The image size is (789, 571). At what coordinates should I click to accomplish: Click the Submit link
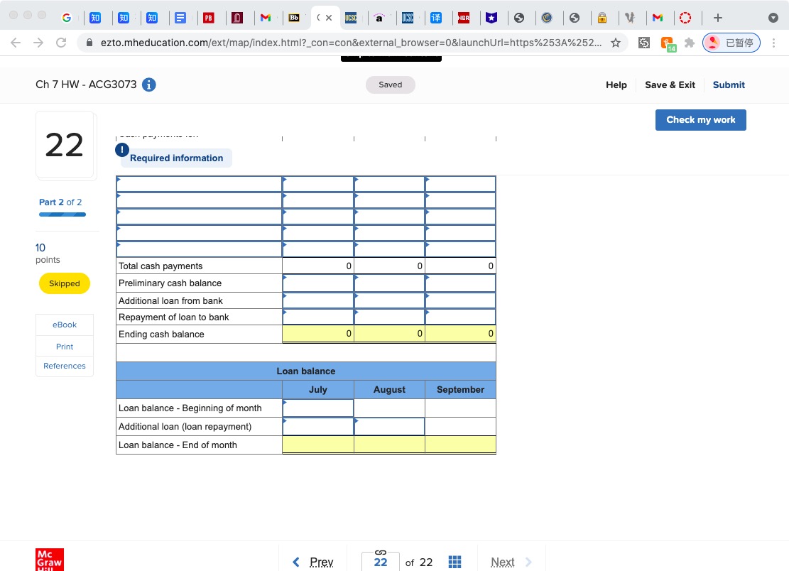[x=729, y=85]
